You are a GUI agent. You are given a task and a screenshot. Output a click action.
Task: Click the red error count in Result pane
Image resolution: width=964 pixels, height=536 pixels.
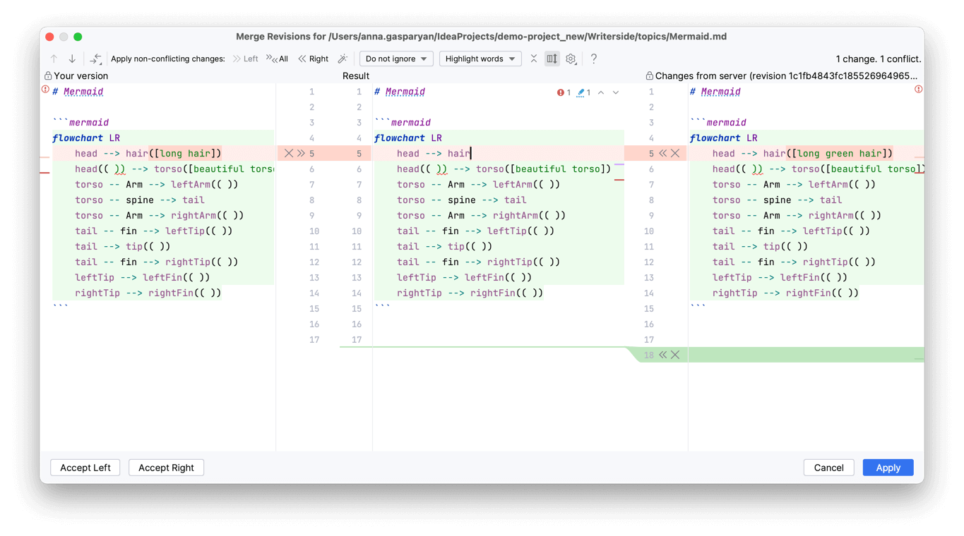[x=564, y=92]
